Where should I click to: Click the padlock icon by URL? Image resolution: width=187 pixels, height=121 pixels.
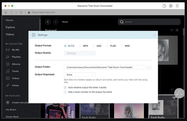coord(29,12)
